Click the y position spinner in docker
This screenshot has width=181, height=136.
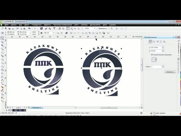[x=163, y=51]
